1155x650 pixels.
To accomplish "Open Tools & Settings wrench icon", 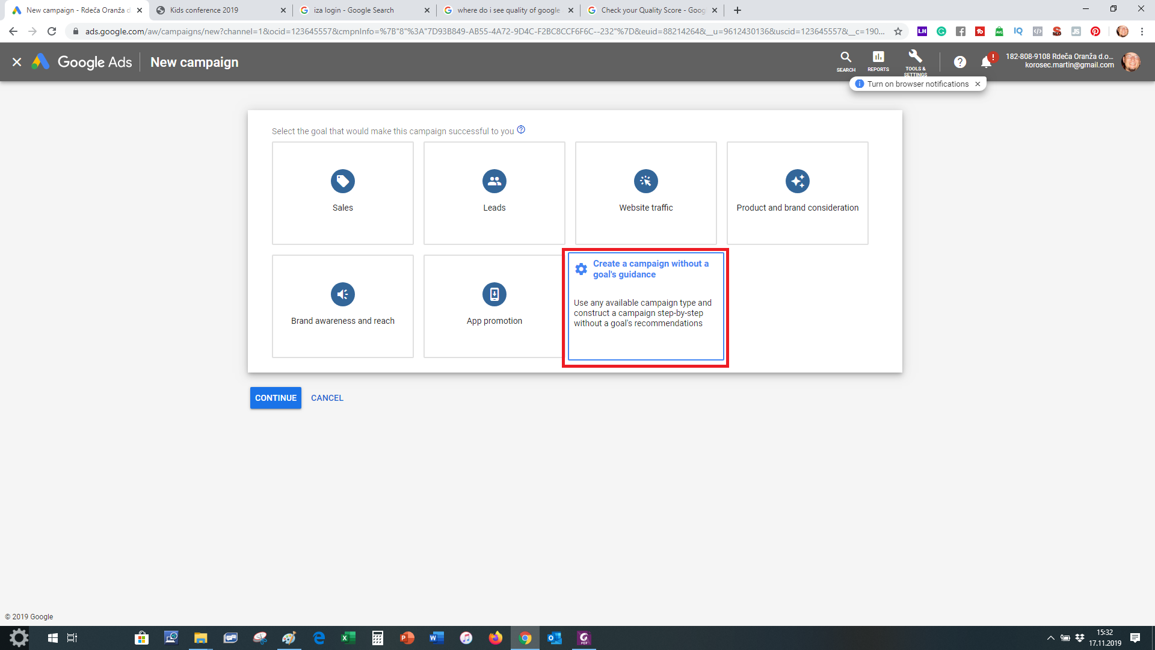I will (x=915, y=59).
